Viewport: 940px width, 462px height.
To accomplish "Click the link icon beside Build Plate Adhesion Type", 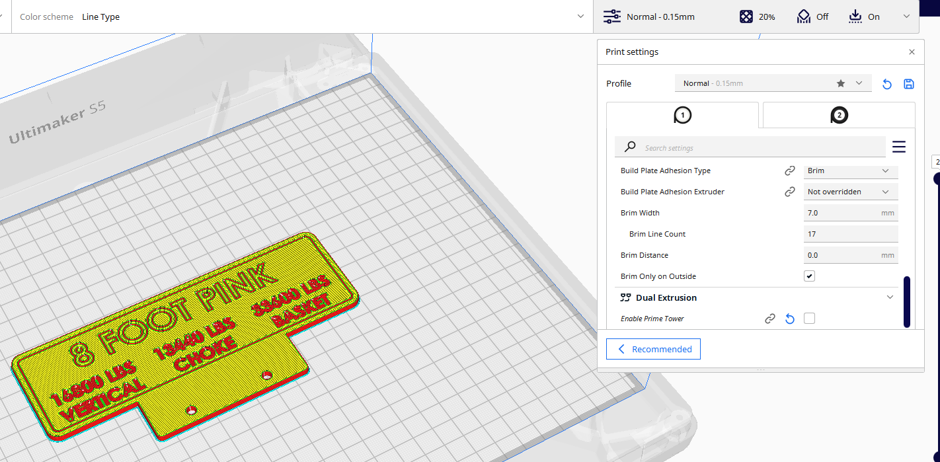I will coord(790,170).
